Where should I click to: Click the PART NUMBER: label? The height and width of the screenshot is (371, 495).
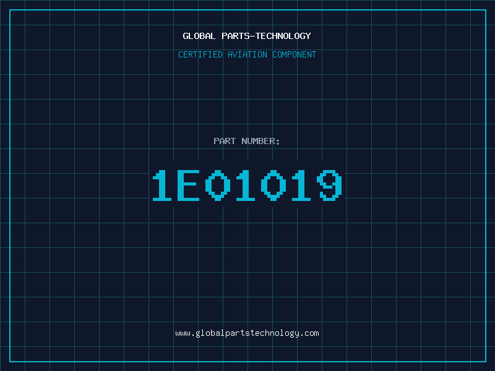coord(246,141)
